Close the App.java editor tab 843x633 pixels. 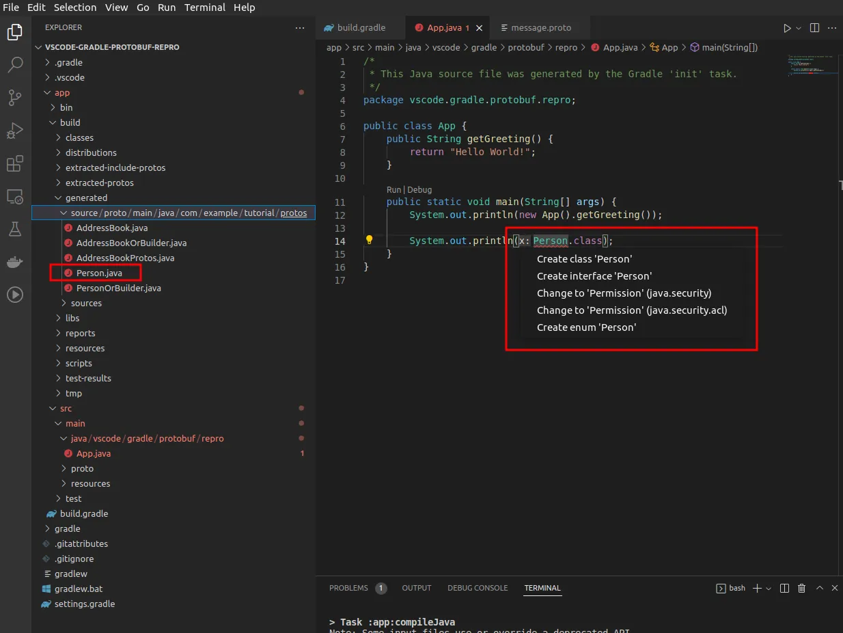click(x=480, y=28)
